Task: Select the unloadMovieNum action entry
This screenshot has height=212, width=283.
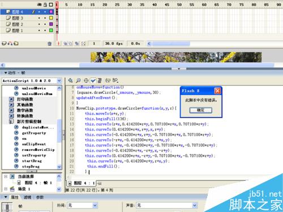Action: point(37,94)
